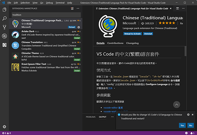Close the extension editor tab
The image size is (197, 135).
171,8
